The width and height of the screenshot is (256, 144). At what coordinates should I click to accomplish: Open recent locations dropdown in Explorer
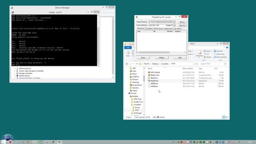(134, 64)
